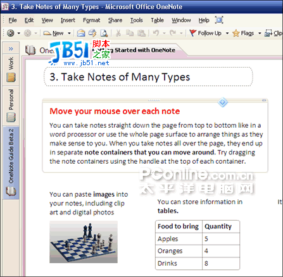Click the quantity cell 4 for Oranges

(x=221, y=251)
